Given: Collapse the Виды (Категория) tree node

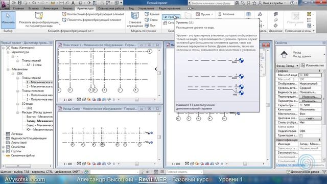Looking at the screenshot, I should (4, 48).
